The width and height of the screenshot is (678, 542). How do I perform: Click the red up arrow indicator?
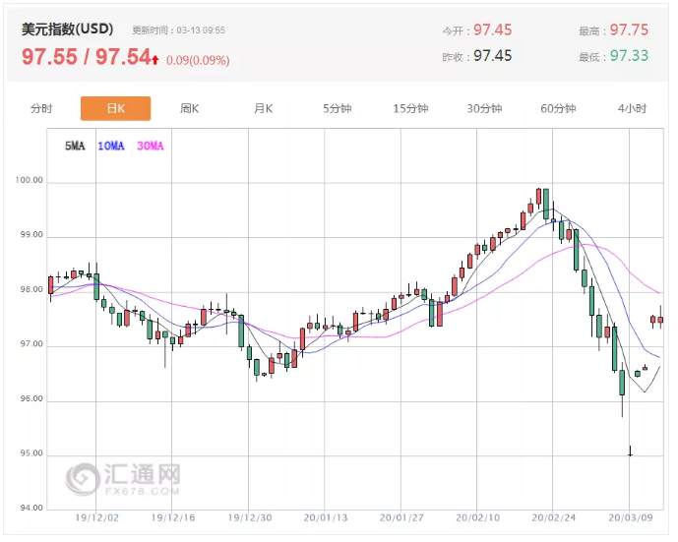pyautogui.click(x=155, y=60)
